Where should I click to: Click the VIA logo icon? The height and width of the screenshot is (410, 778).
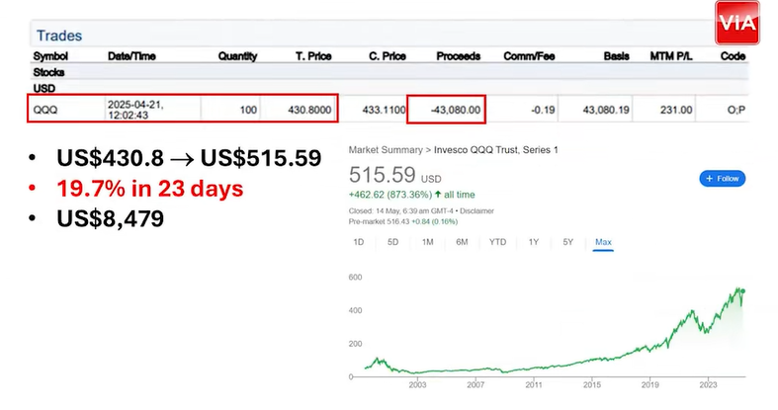click(737, 23)
